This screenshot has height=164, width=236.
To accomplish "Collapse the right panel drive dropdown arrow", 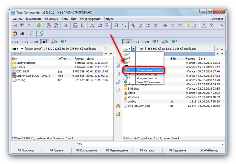I will point(134,49).
